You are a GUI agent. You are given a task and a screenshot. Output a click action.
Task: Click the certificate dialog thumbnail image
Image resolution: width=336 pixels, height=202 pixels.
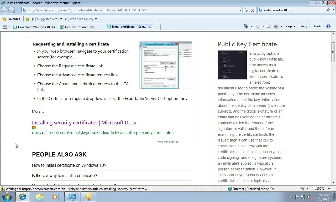[x=165, y=65]
